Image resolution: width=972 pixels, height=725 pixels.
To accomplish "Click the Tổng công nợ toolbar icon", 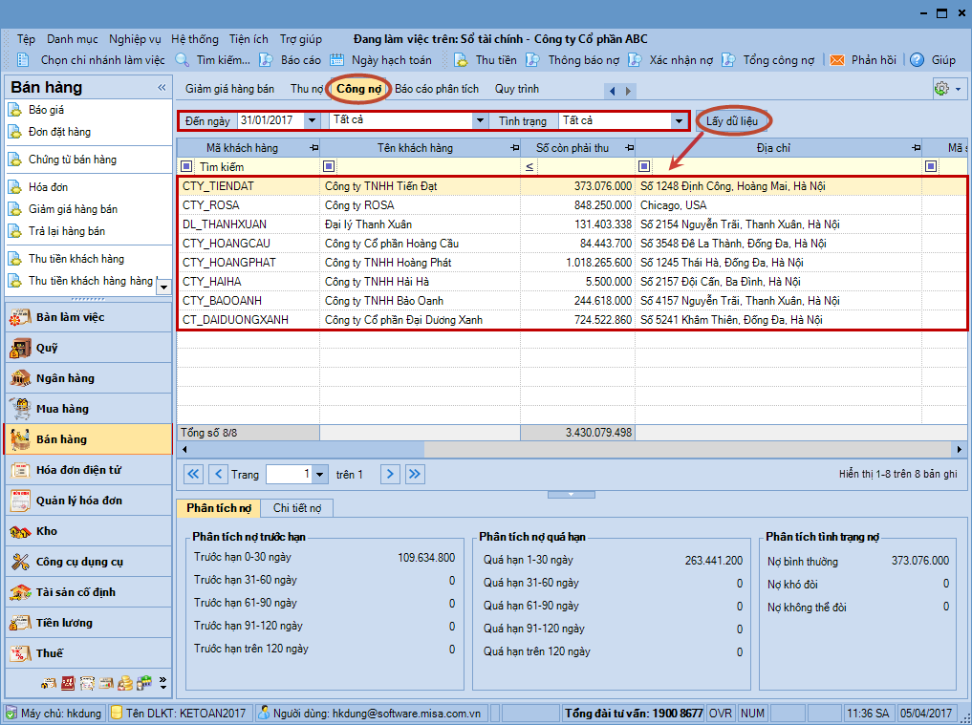I will pyautogui.click(x=729, y=60).
